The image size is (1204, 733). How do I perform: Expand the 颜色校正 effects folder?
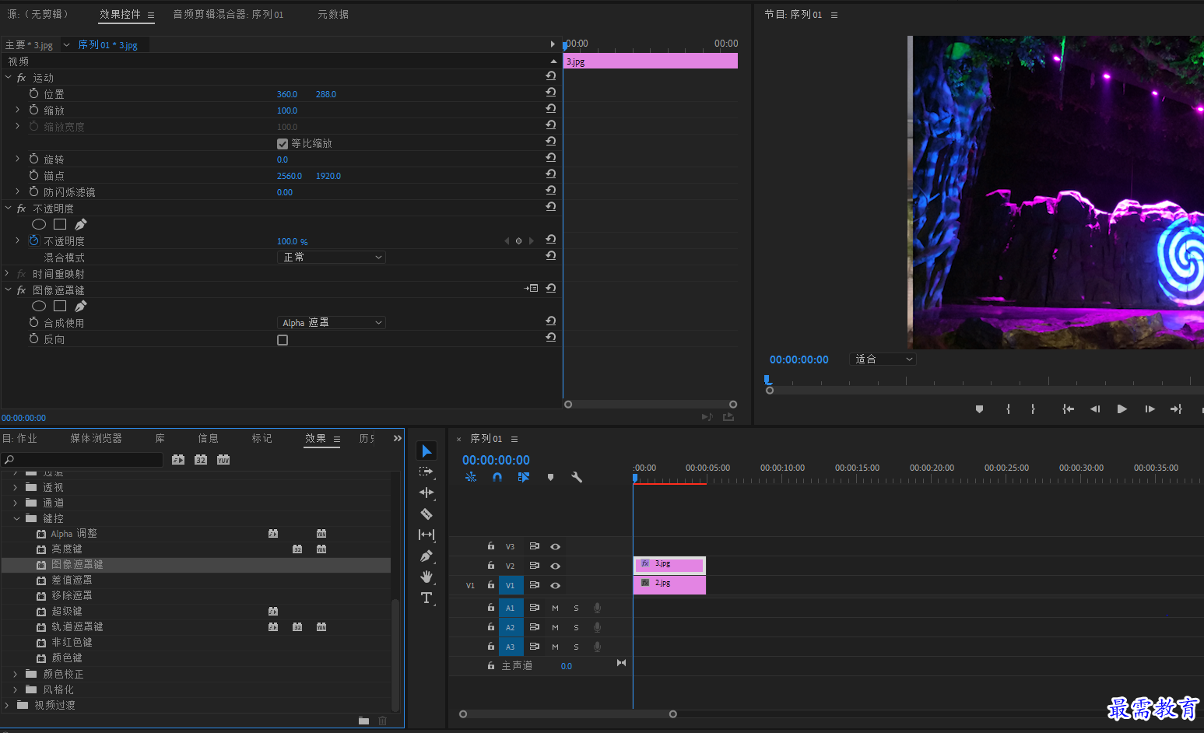point(16,674)
